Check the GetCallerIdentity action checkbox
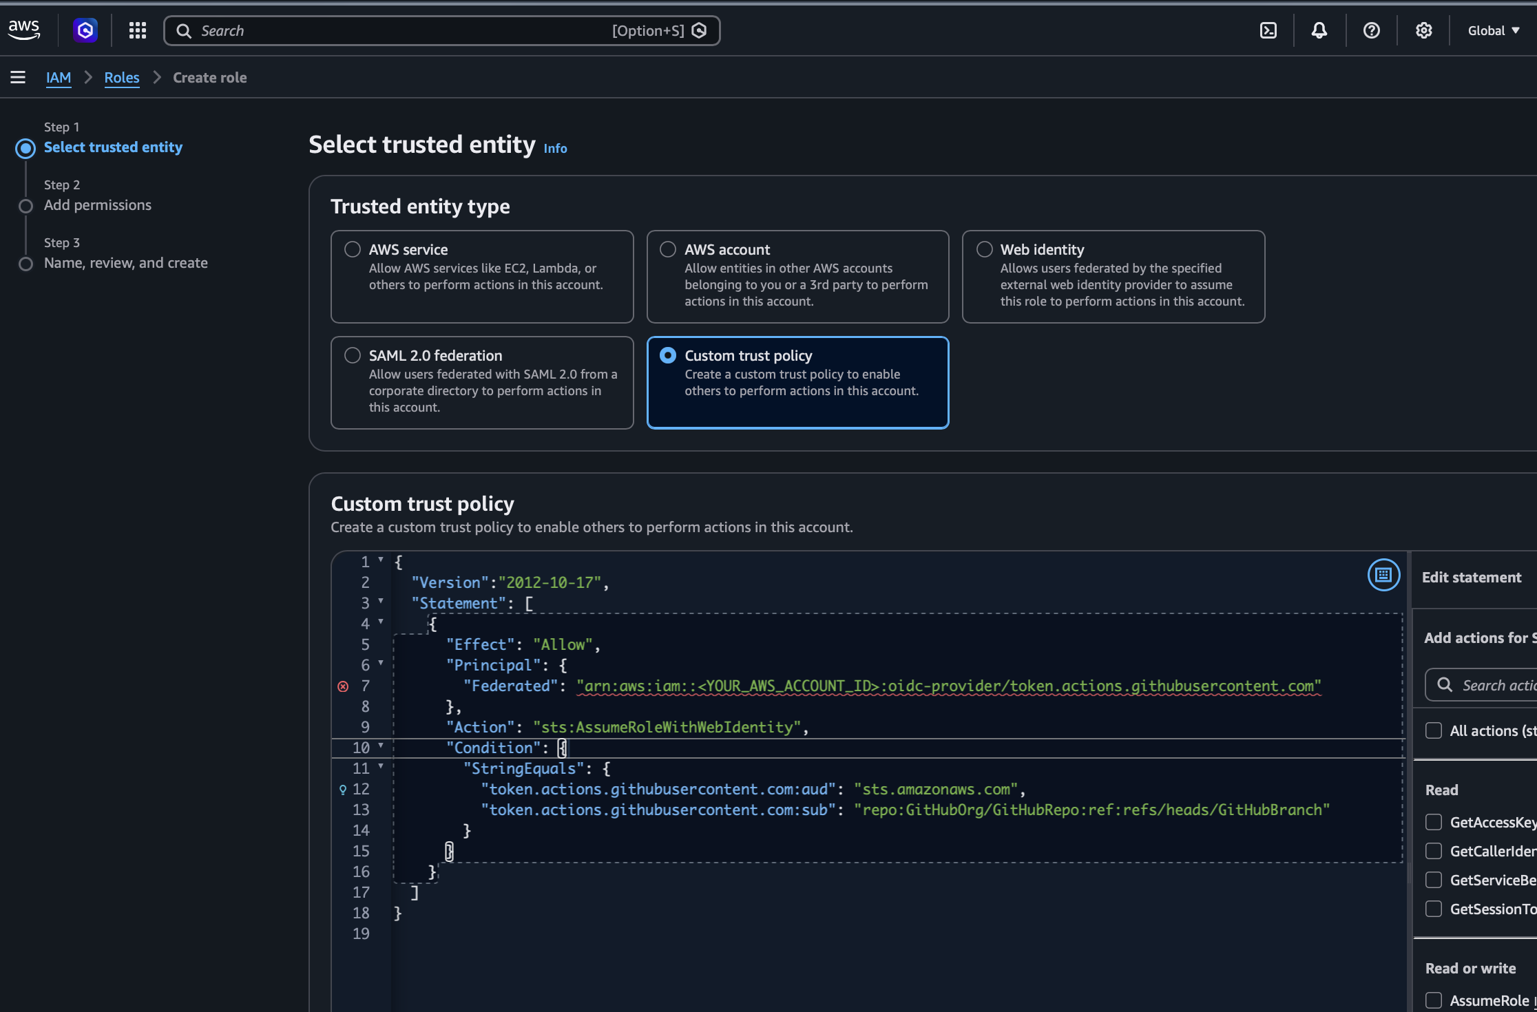Viewport: 1537px width, 1012px height. [1434, 851]
